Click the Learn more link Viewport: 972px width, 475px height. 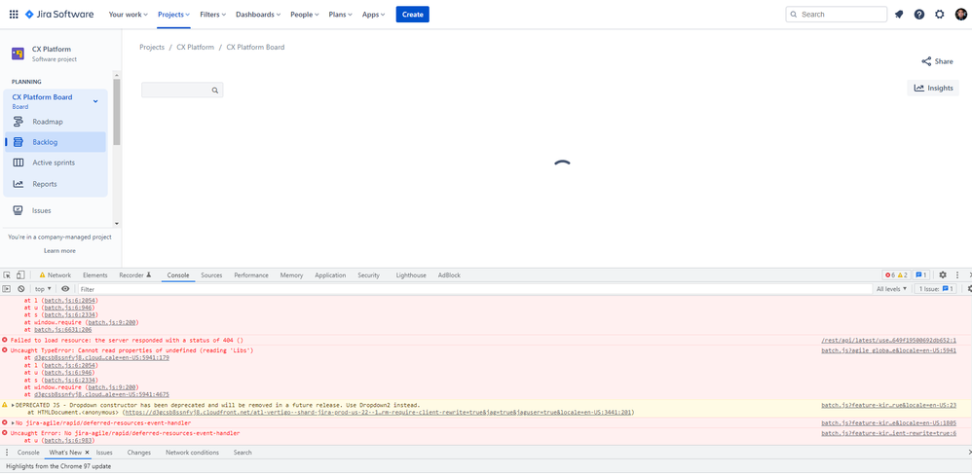59,251
